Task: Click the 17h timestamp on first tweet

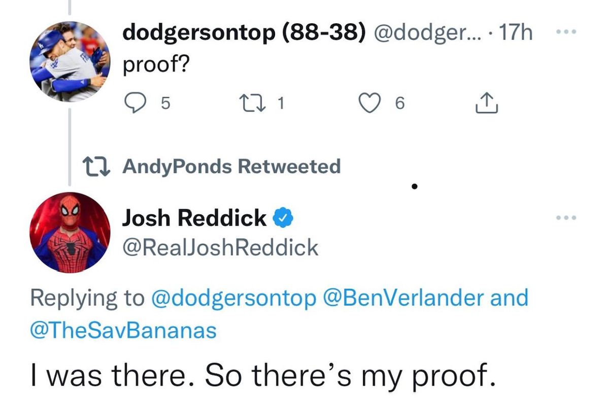Action: pos(516,33)
